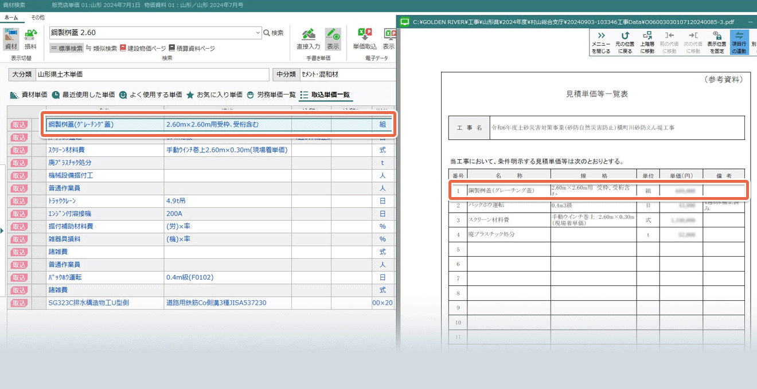
Task: Click スクリーン材料費 row in PDF table
Action: 596,220
